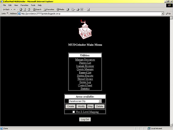Expand the Back button history arrow

pyautogui.click(x=11, y=10)
